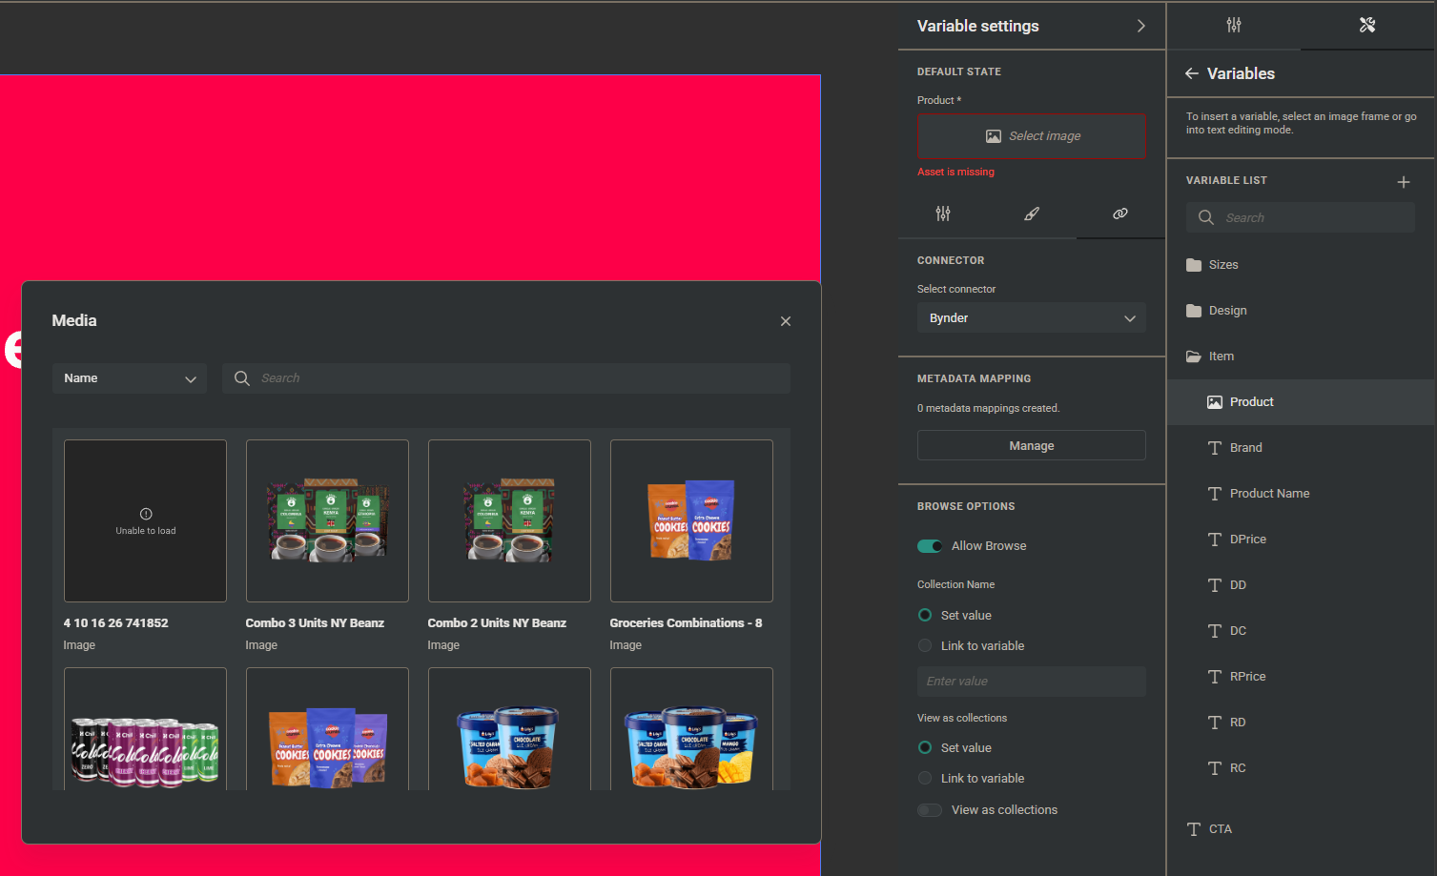Open the Bynder connector dropdown

point(1031,317)
